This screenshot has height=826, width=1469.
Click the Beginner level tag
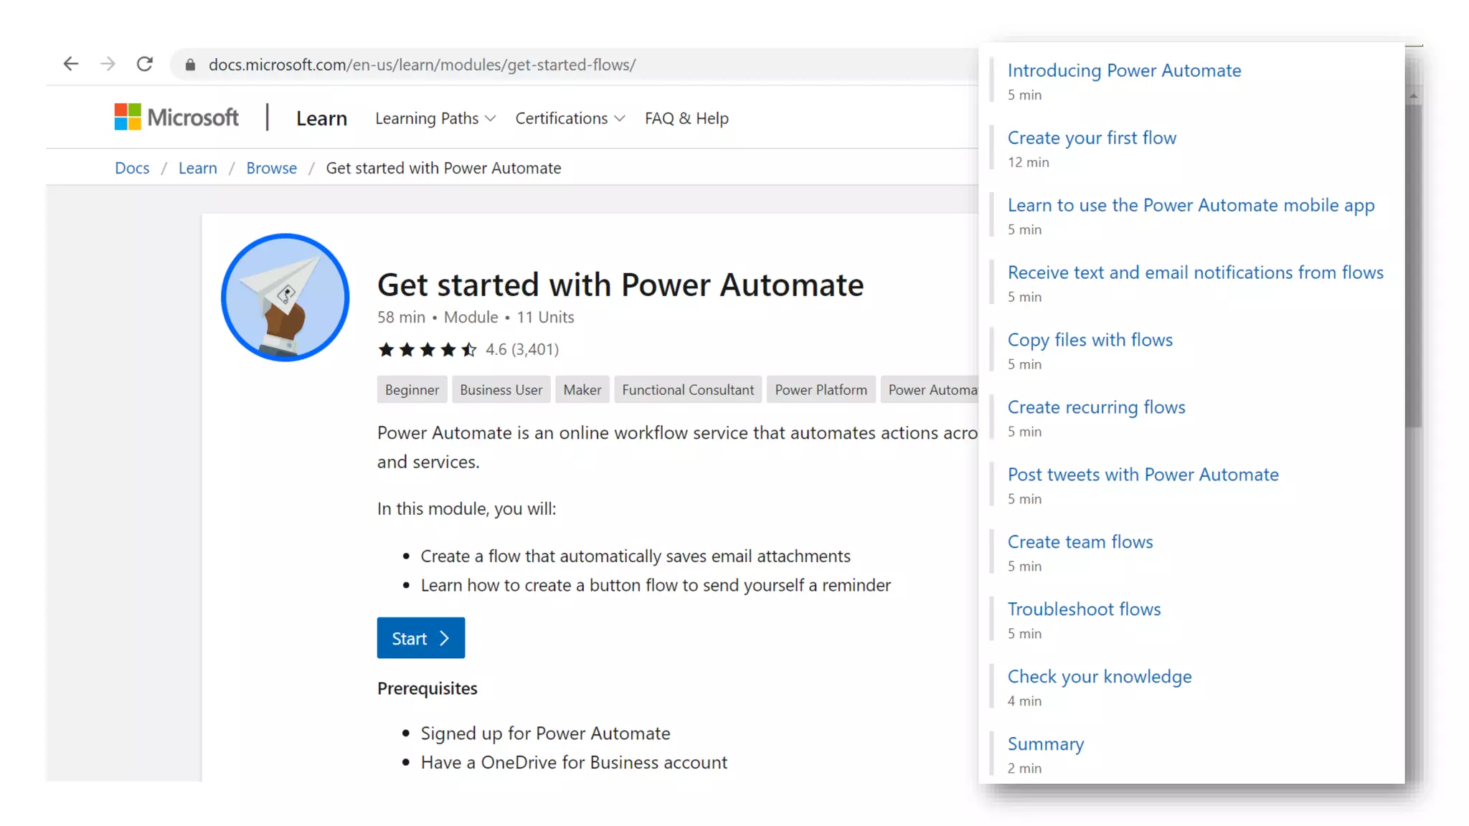pos(412,390)
